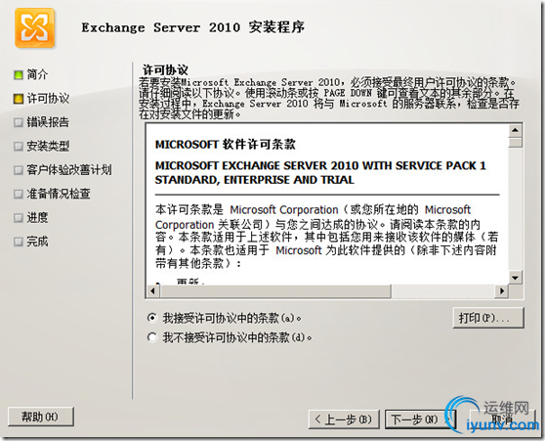Click the MICROSOFT 软件许可条款 heading text
The image size is (545, 441).
(226, 145)
